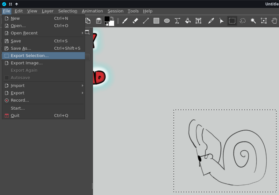Viewport: 279px width, 195px height.
Task: Click the dock float button beside the menu
Action: (87, 32)
